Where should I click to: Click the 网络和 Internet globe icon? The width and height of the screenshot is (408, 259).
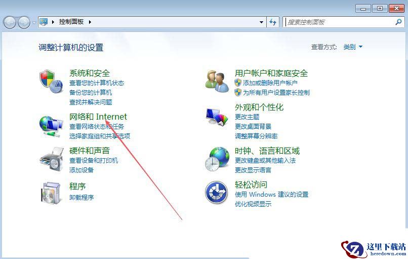(51, 126)
